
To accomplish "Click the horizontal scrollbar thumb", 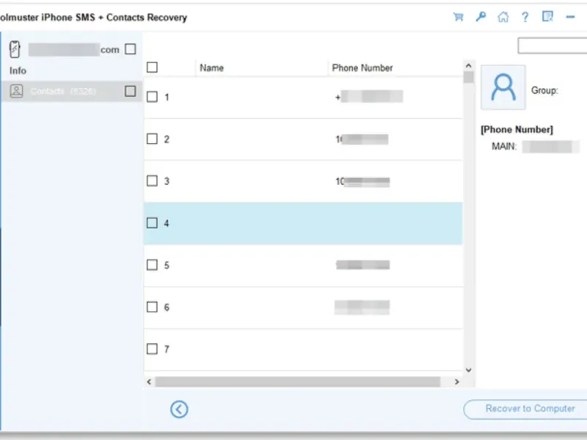I will (x=298, y=381).
